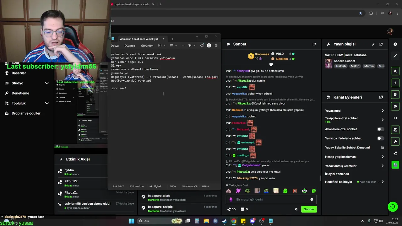
Task: Open Hedefleri belirleyin goals chevron
Action: point(383,182)
